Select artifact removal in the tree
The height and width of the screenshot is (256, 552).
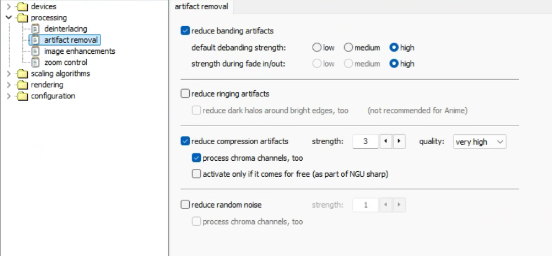click(71, 40)
